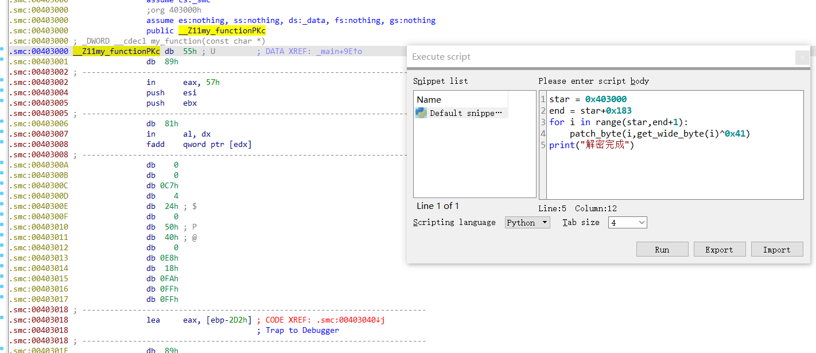Click the 'Line:5 Column:12' status text
The width and height of the screenshot is (816, 353).
pos(577,208)
